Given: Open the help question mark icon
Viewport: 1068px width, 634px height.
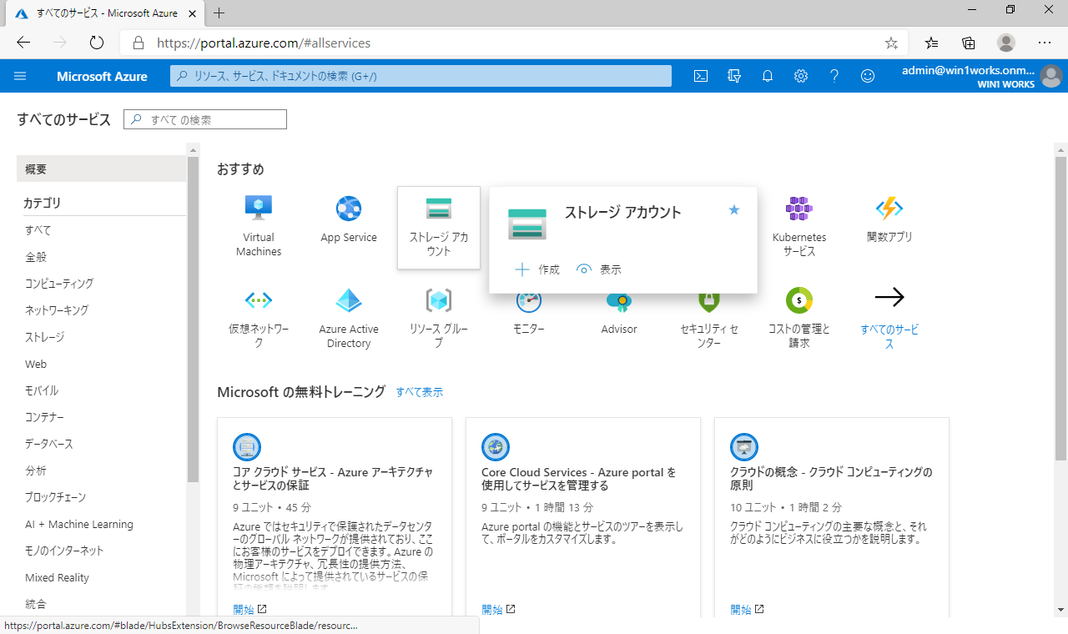Looking at the screenshot, I should (834, 76).
